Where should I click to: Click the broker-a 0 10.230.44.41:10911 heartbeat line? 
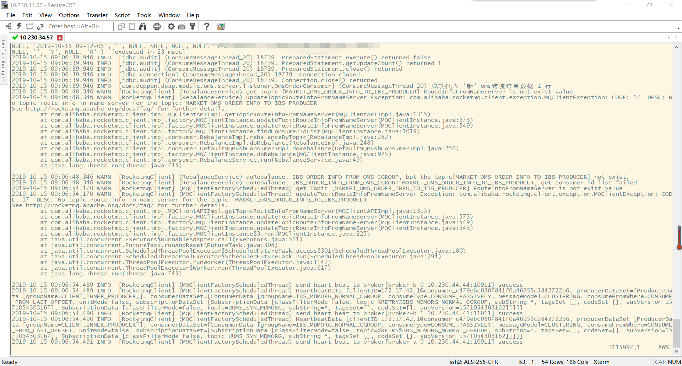point(267,342)
